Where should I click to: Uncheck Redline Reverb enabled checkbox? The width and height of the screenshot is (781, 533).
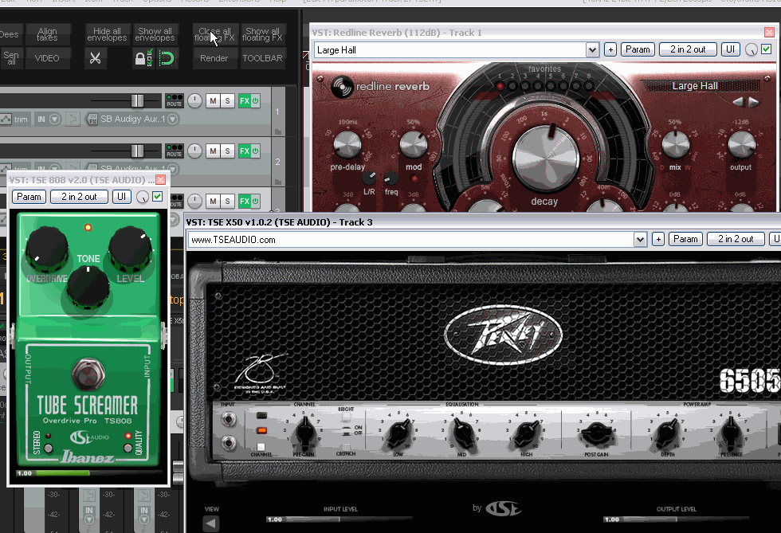(767, 49)
